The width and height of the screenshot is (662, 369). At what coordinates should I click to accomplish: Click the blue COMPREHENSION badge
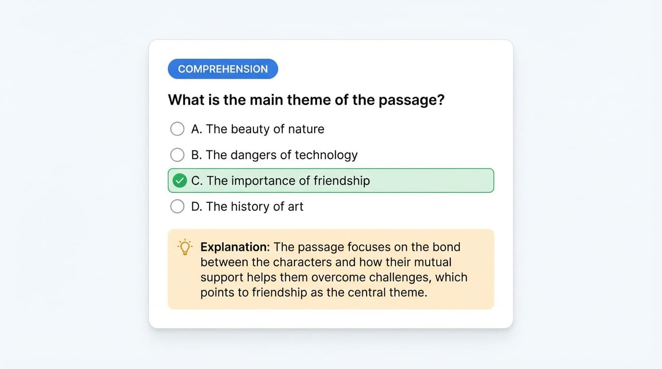[x=223, y=69]
